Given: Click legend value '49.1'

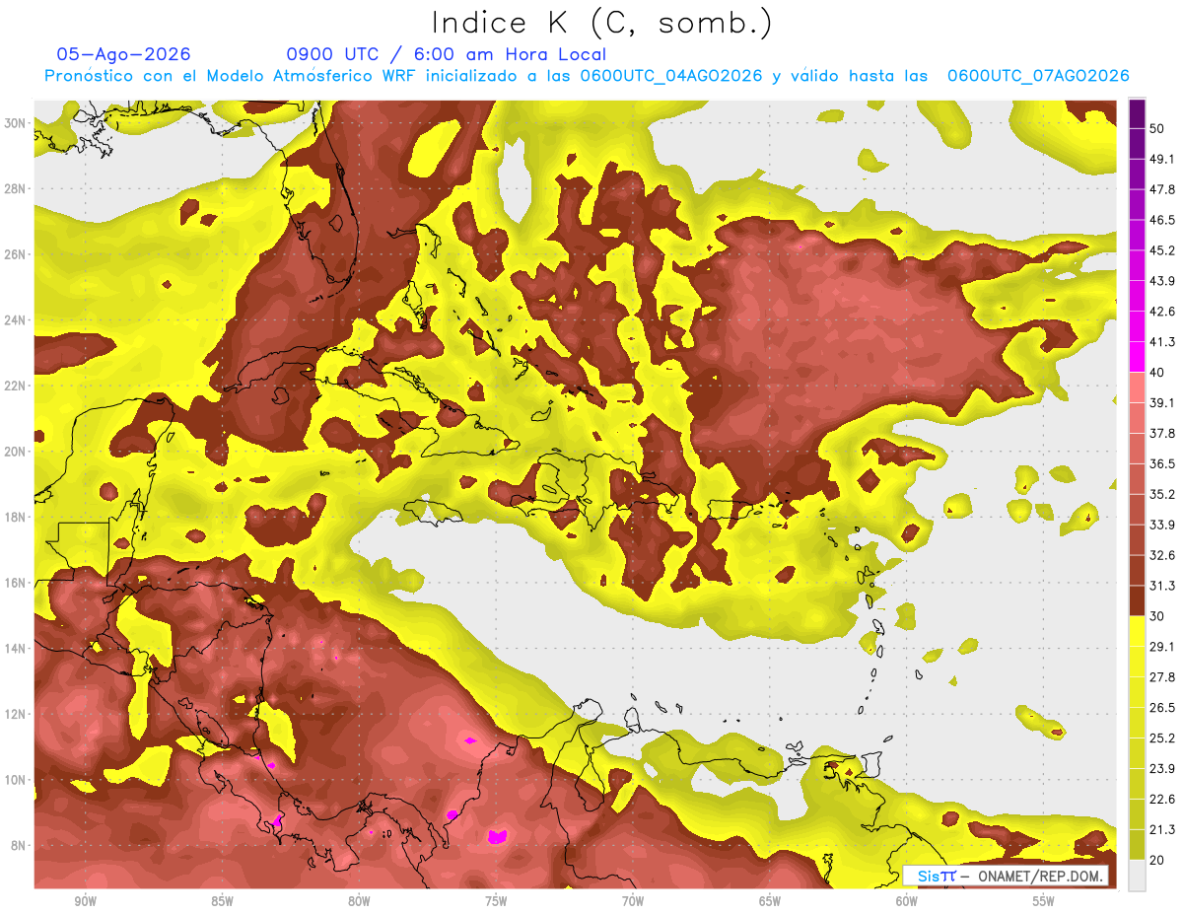Looking at the screenshot, I should [1162, 159].
